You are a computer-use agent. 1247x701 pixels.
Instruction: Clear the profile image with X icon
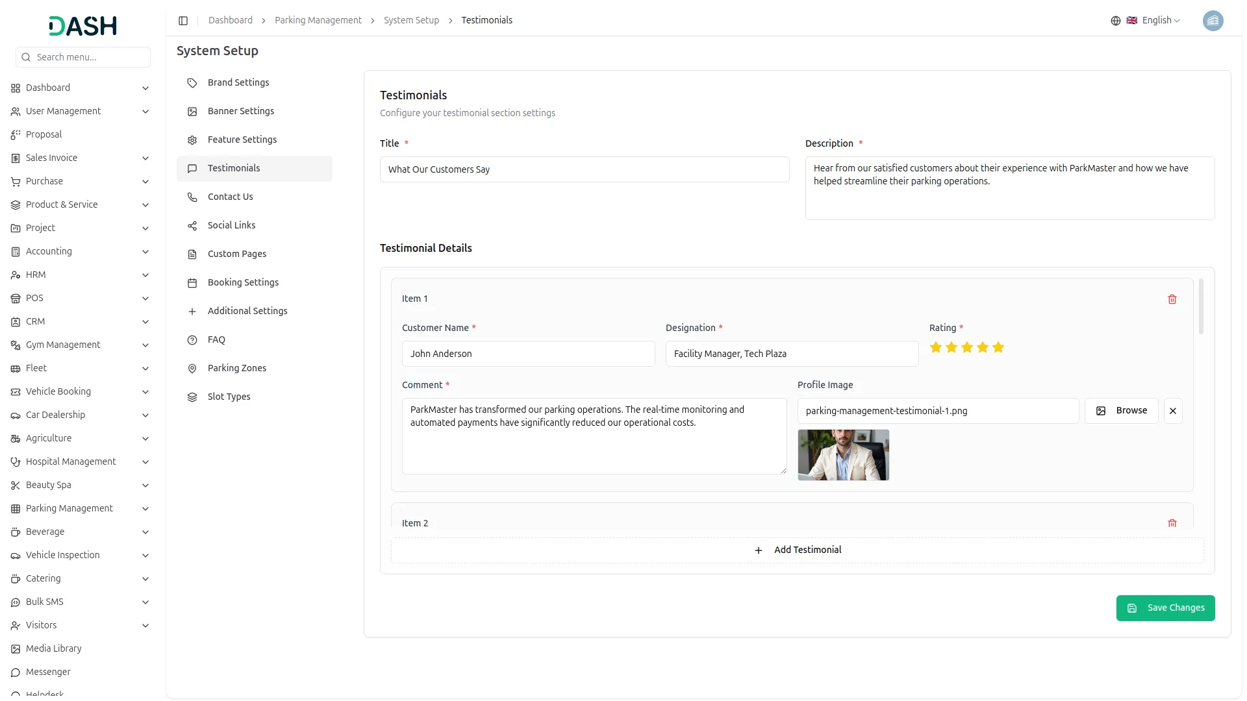coord(1173,411)
